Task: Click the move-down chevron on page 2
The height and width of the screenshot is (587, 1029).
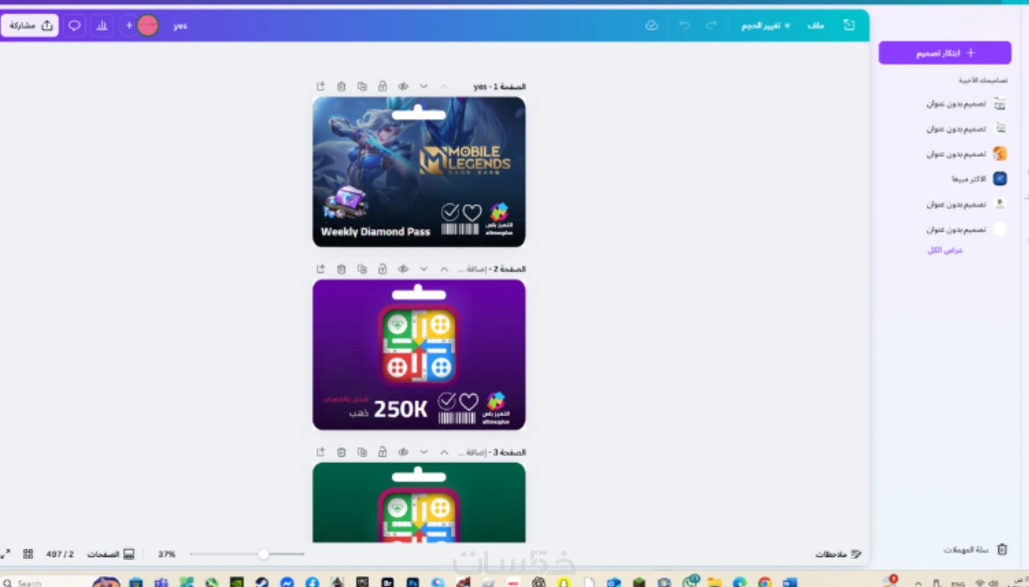Action: pos(424,269)
